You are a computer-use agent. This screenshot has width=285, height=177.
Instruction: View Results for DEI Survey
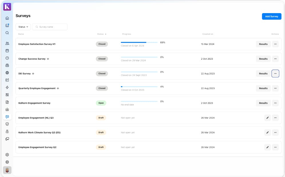[x=263, y=73]
